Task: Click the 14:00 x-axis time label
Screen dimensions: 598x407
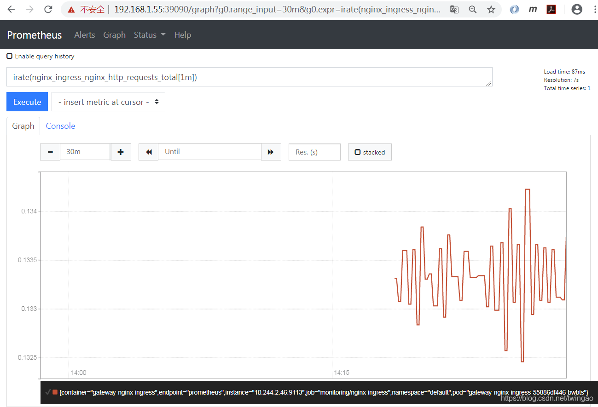Action: tap(78, 373)
